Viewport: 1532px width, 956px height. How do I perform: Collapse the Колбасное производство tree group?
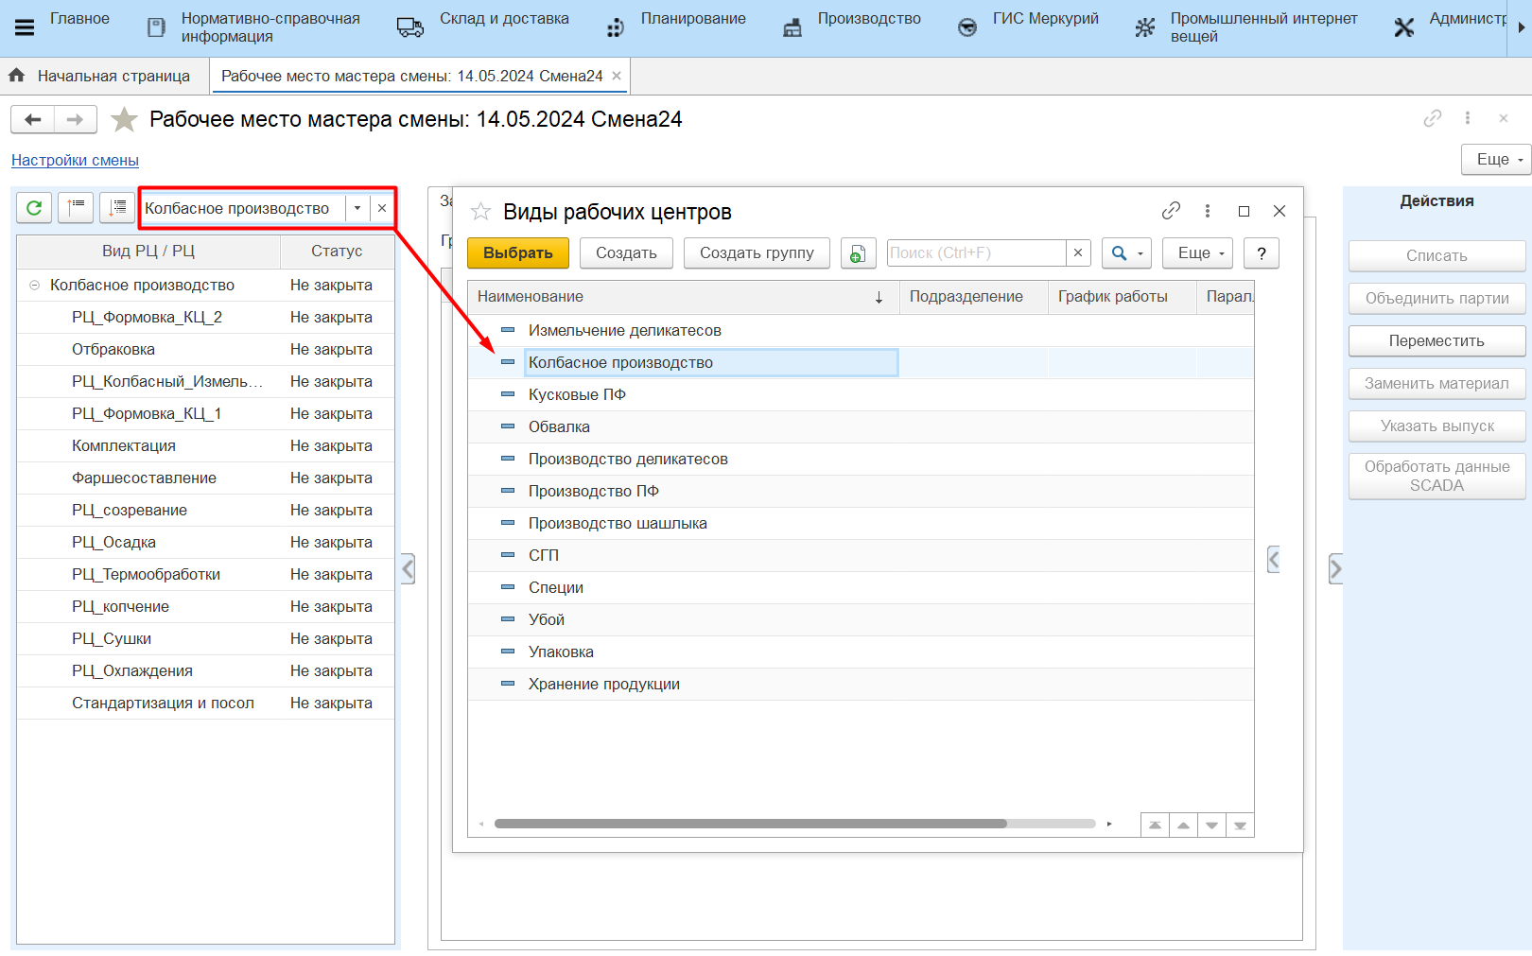pyautogui.click(x=35, y=286)
